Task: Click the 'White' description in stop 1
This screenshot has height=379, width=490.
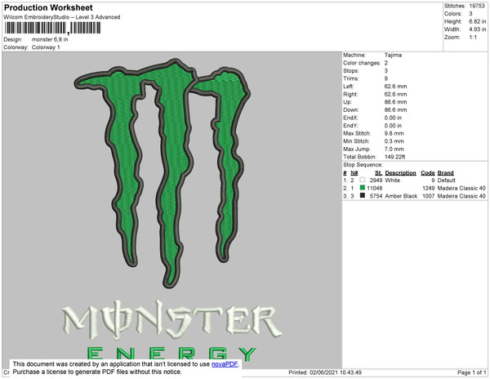Action: pos(393,181)
